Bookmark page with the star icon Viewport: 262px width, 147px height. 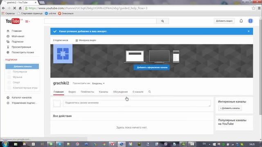coord(253,8)
